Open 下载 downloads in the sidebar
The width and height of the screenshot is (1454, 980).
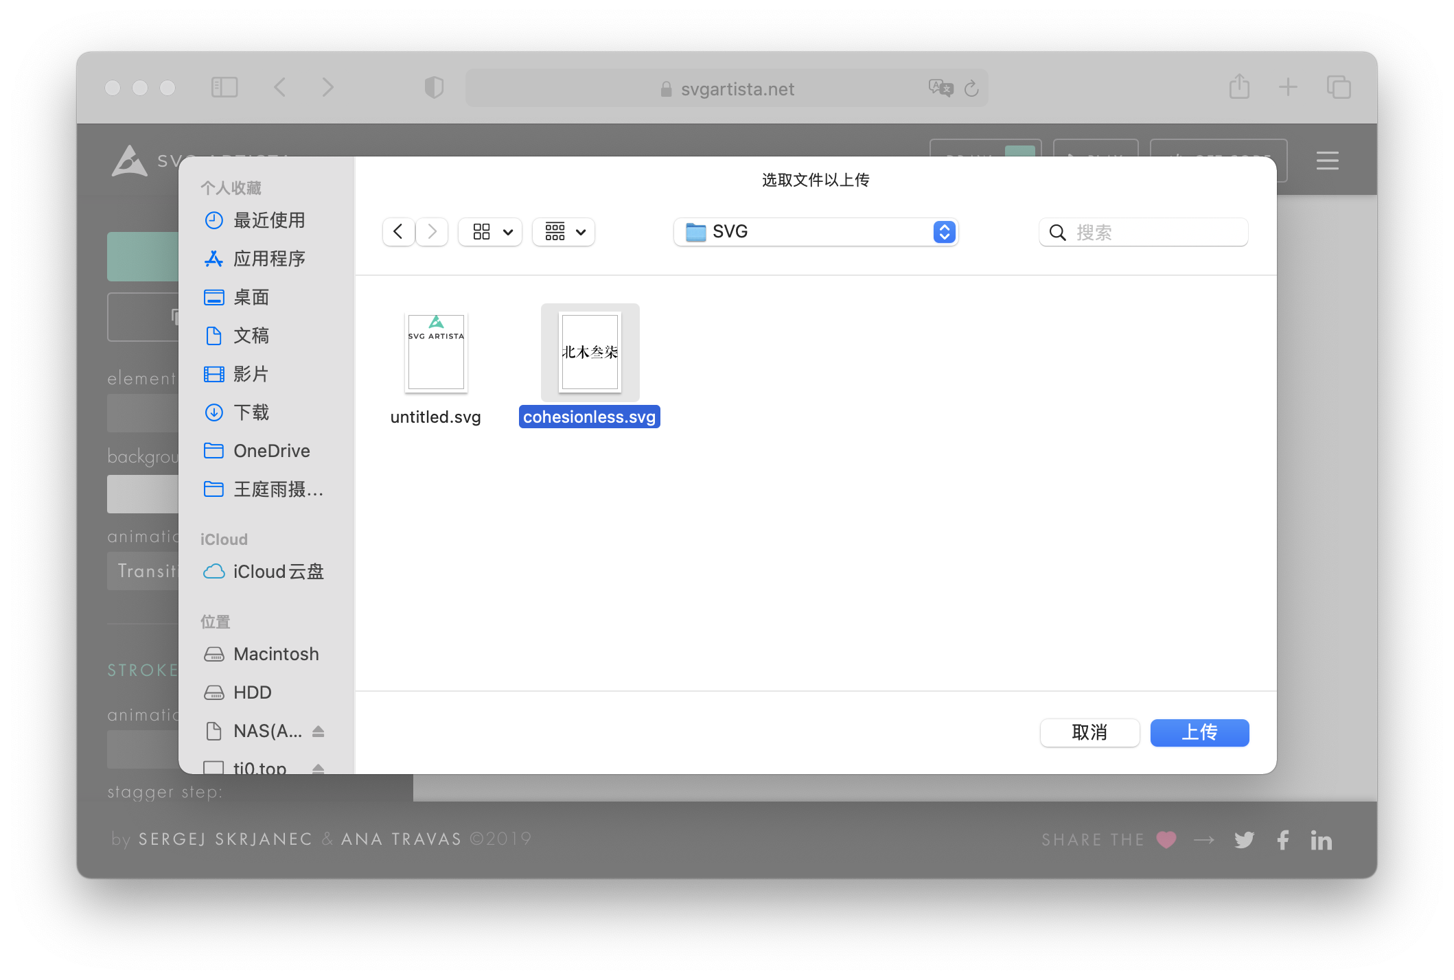[x=251, y=412]
